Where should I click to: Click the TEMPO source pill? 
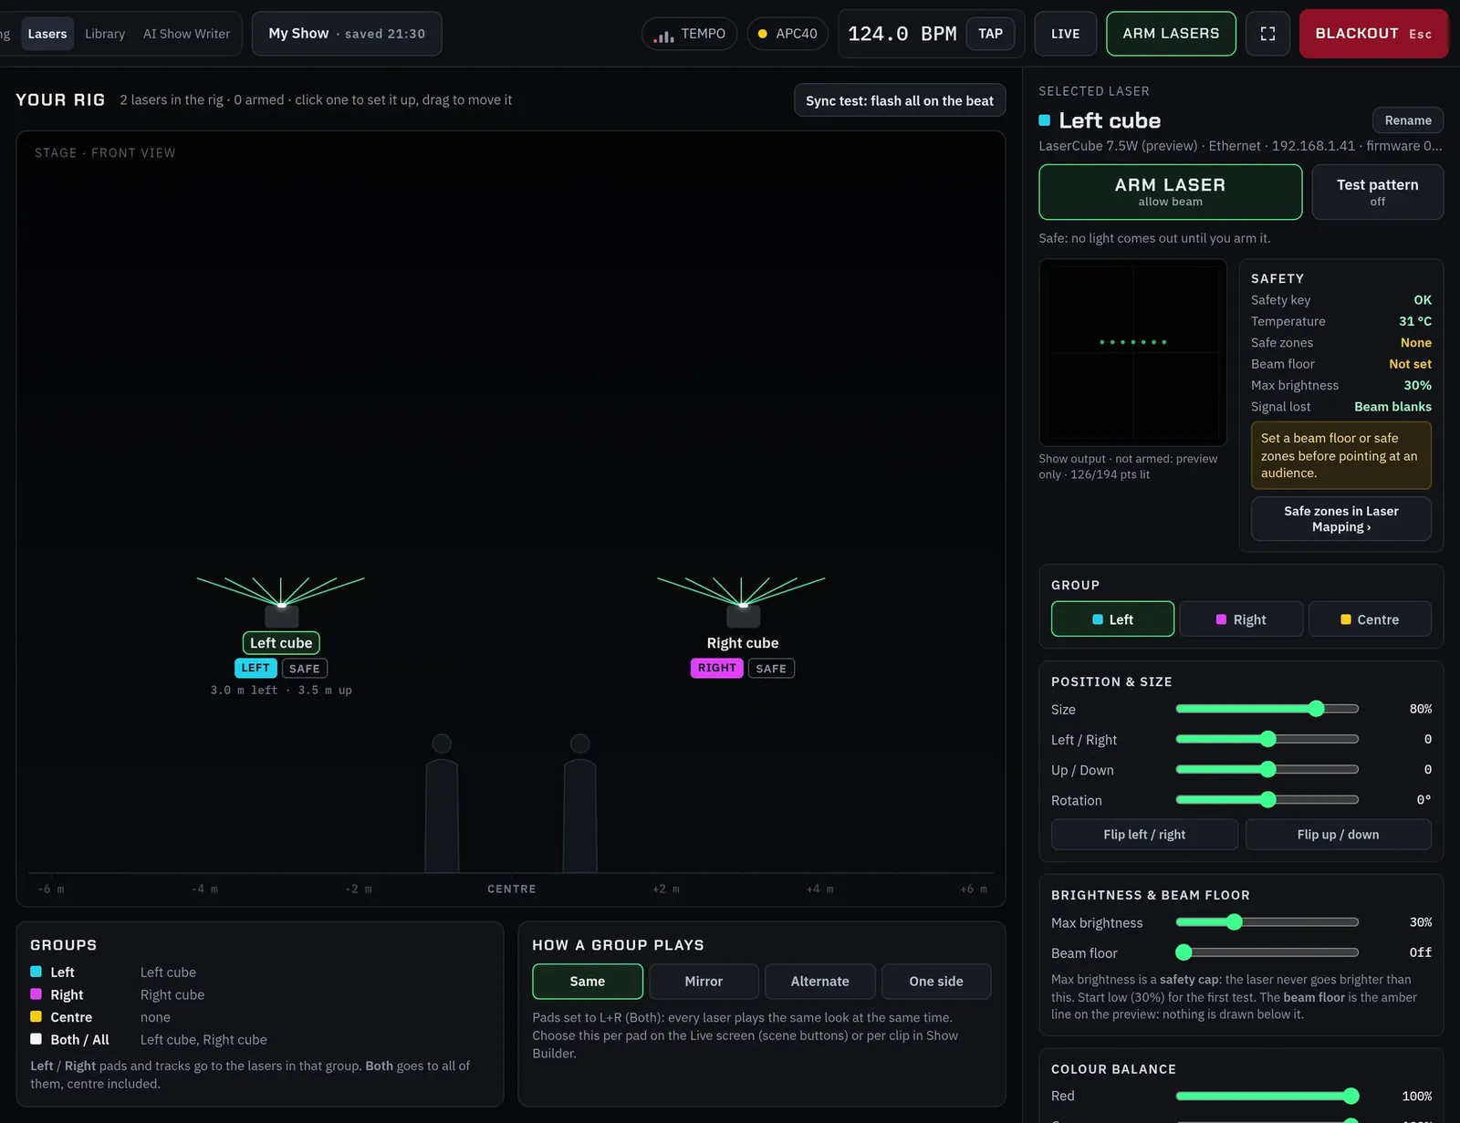point(690,34)
